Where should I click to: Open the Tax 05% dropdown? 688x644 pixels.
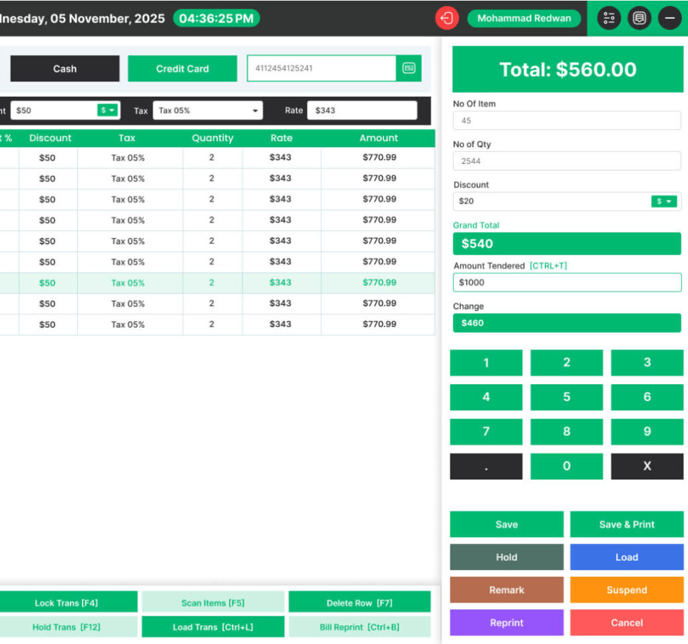(x=207, y=110)
